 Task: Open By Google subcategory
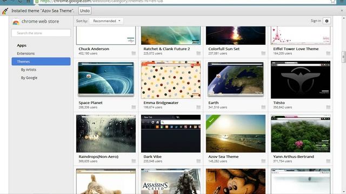tap(29, 78)
